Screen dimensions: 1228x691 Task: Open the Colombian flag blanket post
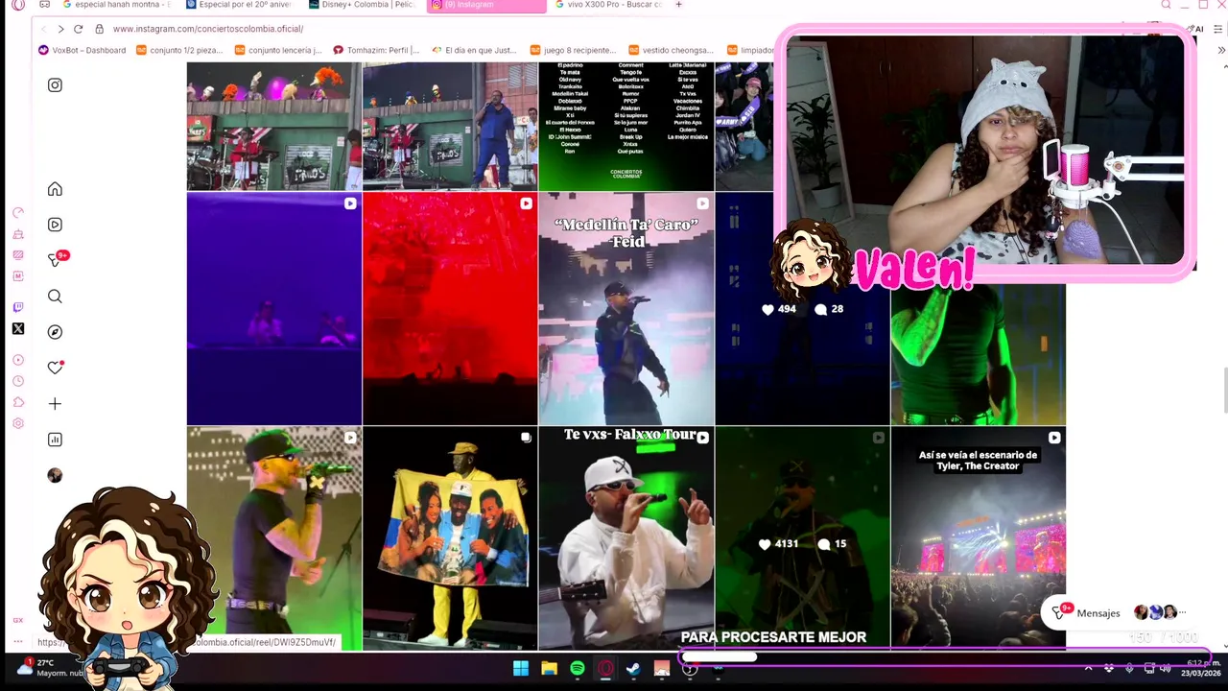pyautogui.click(x=450, y=537)
